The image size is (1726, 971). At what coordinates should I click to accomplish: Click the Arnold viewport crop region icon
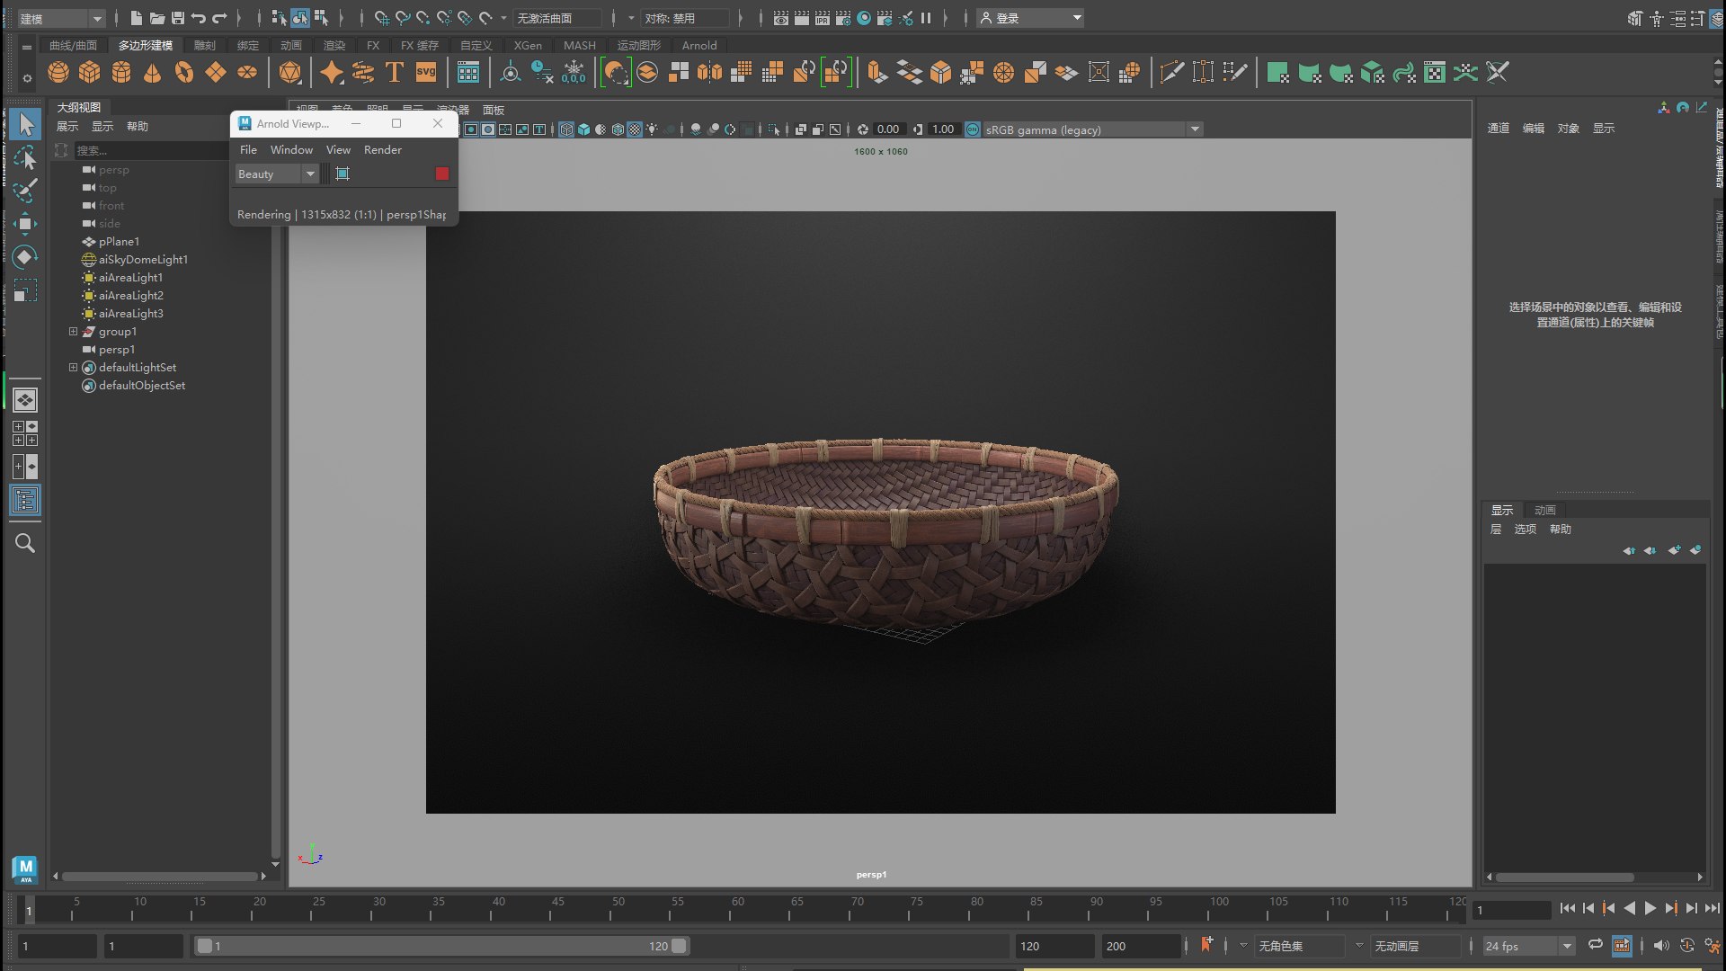[343, 174]
